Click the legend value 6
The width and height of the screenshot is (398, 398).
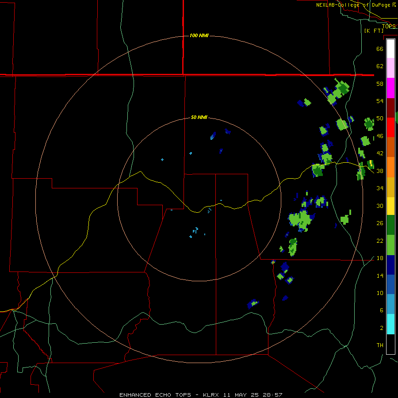381,310
